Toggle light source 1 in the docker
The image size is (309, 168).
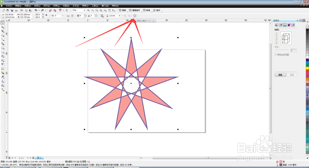coord(276,34)
